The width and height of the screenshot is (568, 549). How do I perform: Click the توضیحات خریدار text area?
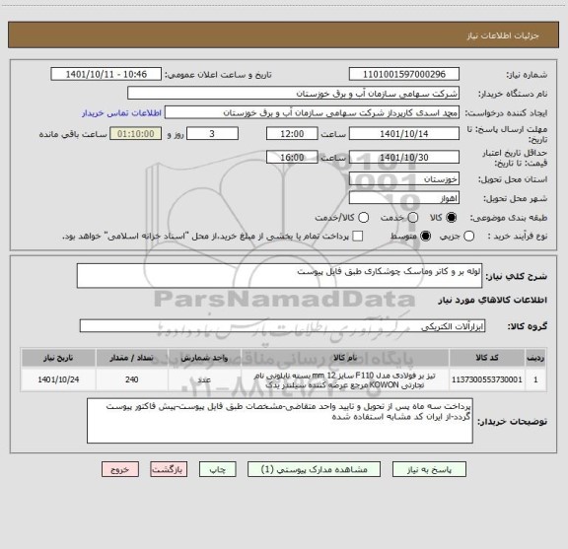coord(280,421)
